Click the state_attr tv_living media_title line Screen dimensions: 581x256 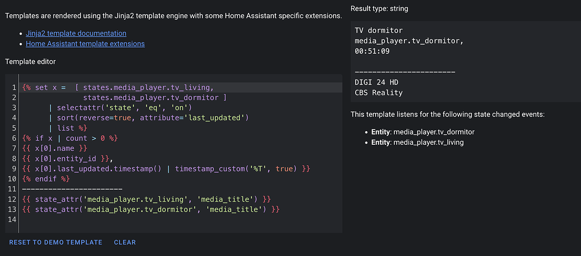[146, 199]
